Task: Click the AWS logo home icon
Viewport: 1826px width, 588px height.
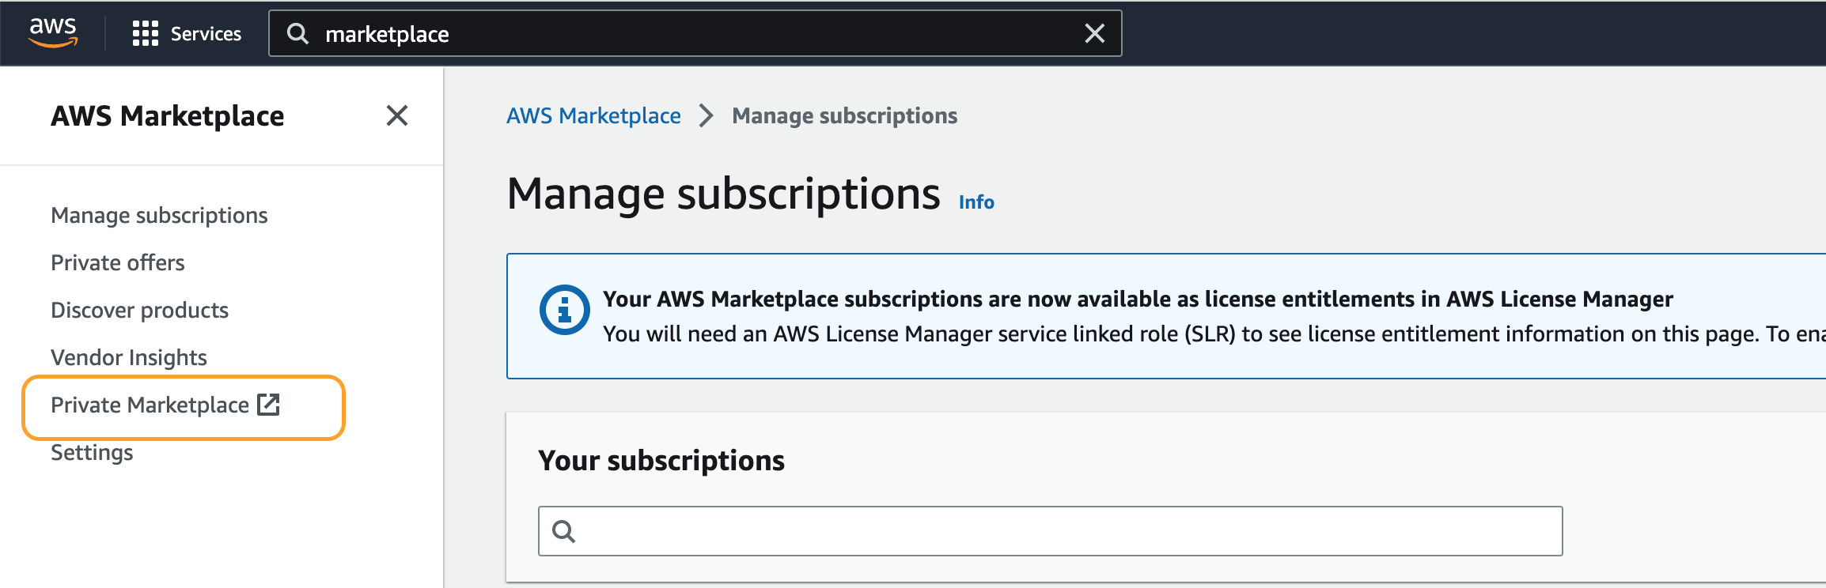Action: coord(53,32)
